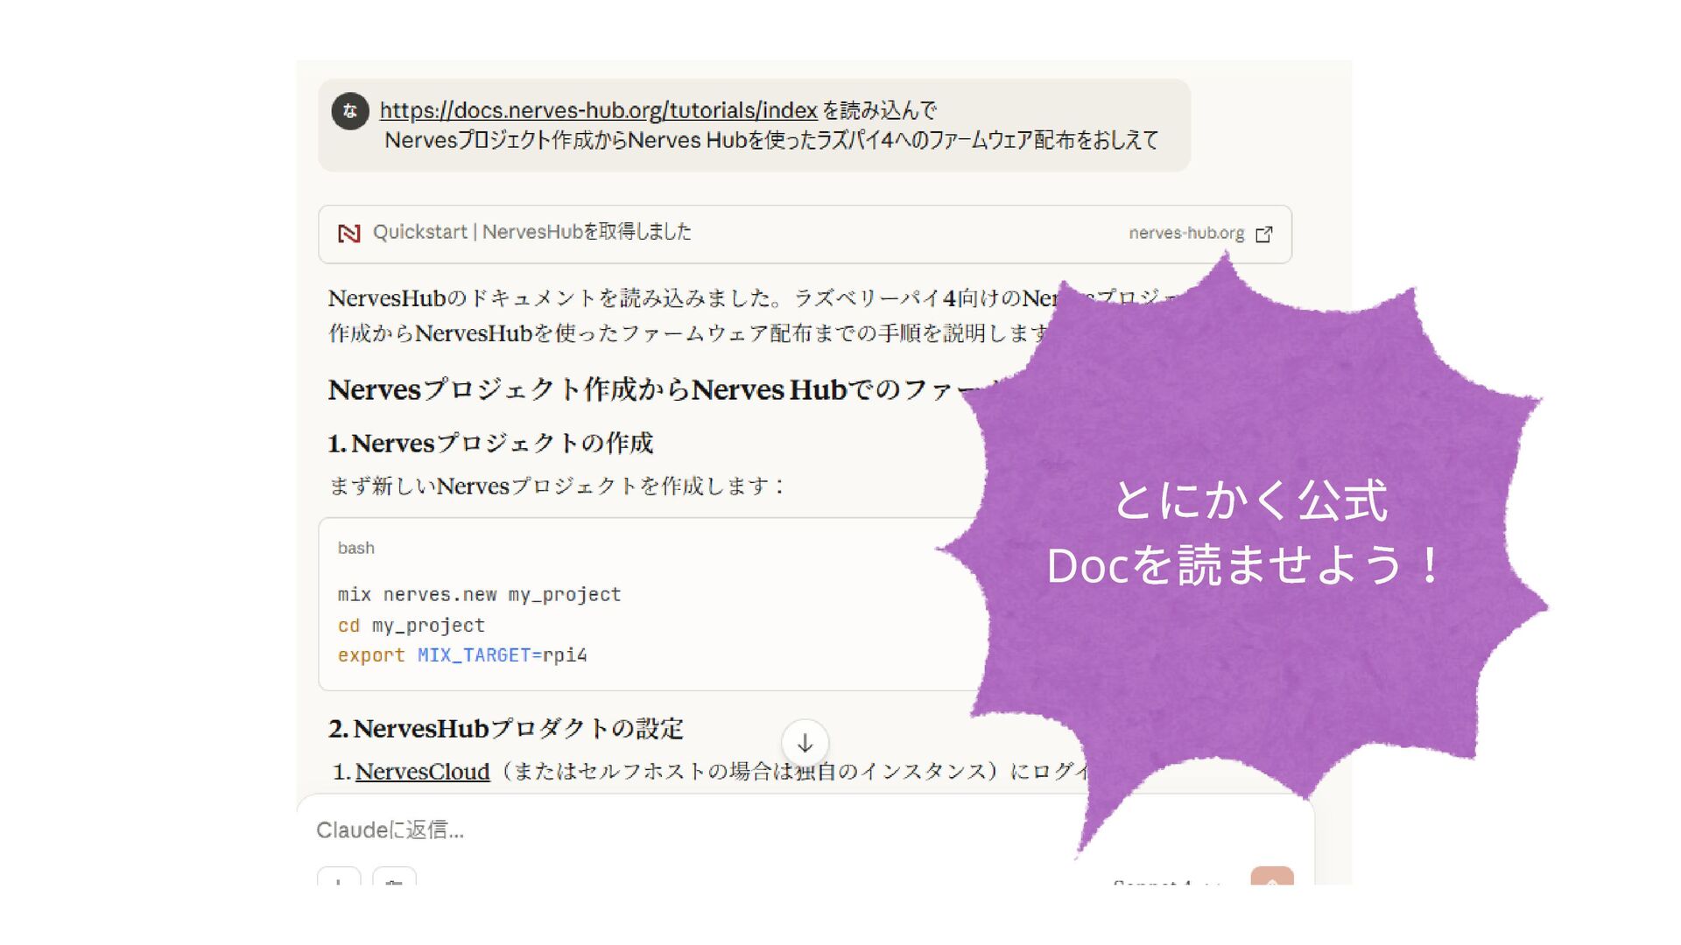1681x945 pixels.
Task: Click the heading 2. NervesHubプロダクトの設定
Action: (x=505, y=729)
